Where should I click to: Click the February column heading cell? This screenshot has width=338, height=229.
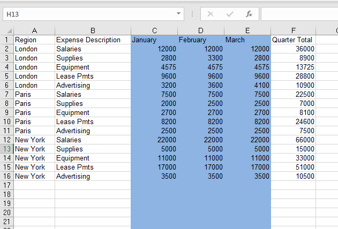click(200, 40)
